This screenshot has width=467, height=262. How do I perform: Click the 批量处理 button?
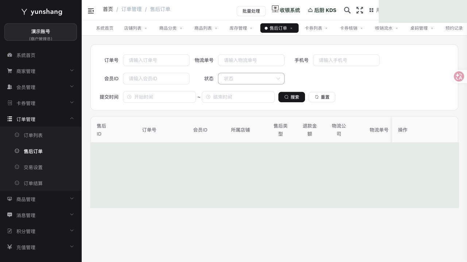pyautogui.click(x=251, y=11)
